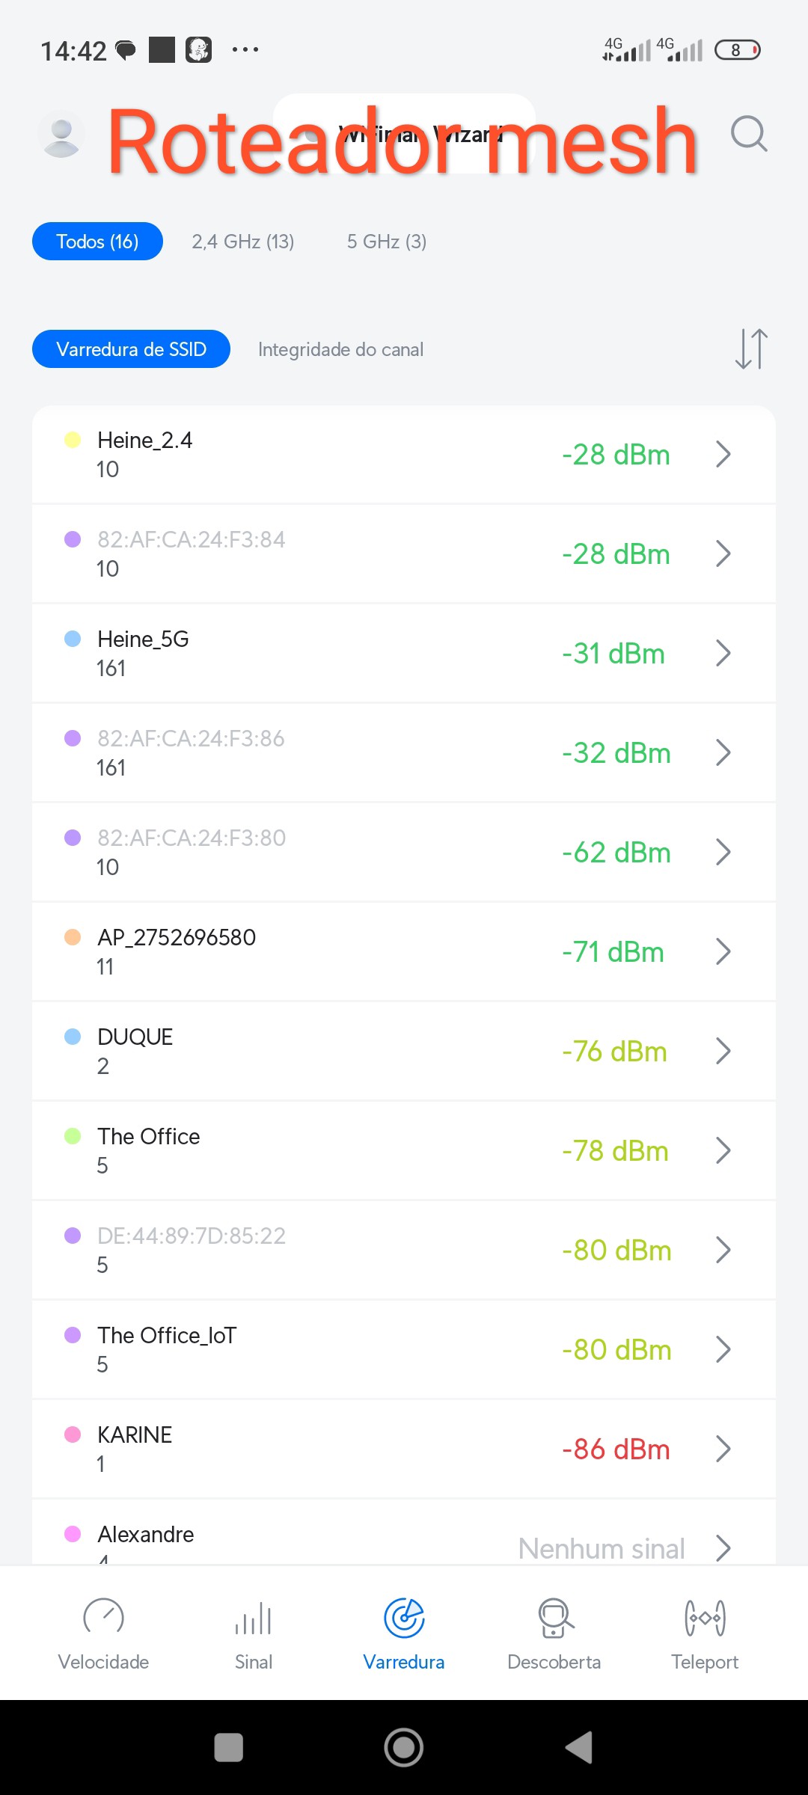Expand KARINE network details chevron
Viewport: 808px width, 1795px height.
coord(723,1449)
